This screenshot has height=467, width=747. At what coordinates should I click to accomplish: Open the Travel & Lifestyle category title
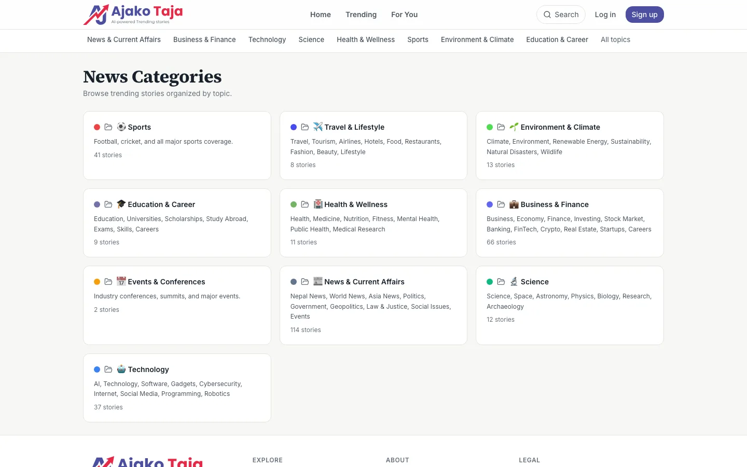pyautogui.click(x=354, y=127)
